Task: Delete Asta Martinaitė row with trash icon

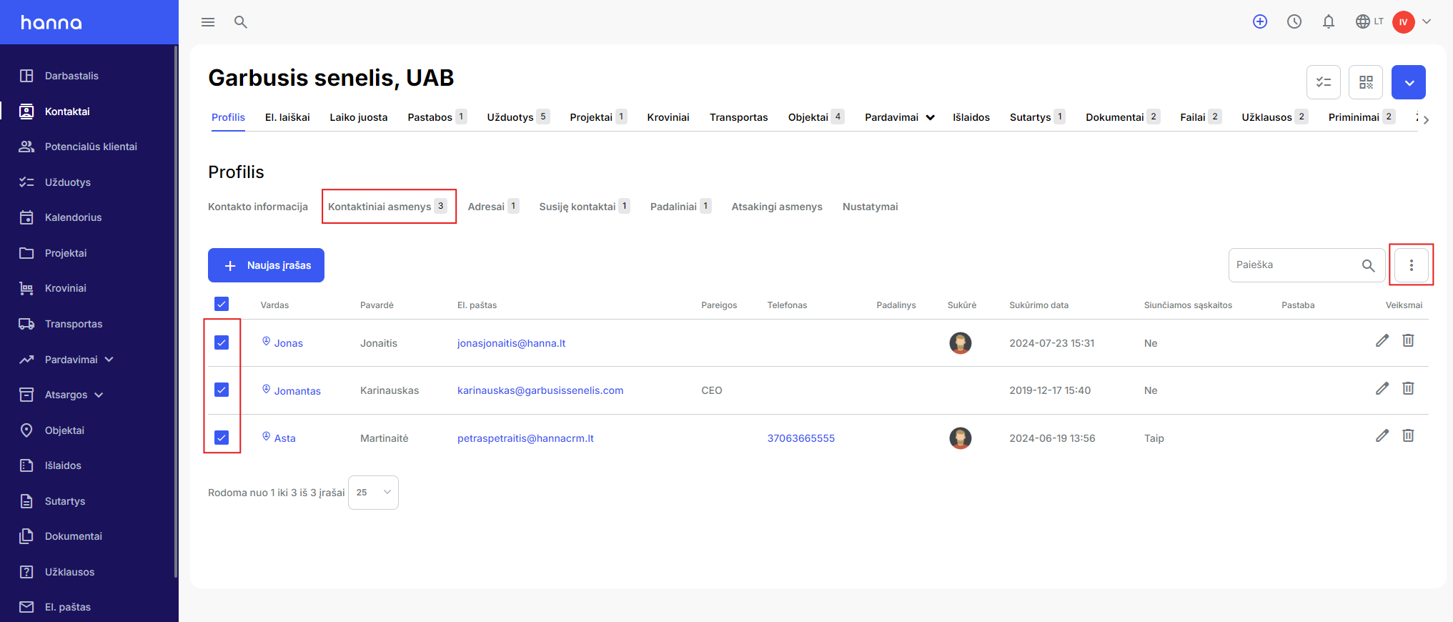Action: click(1408, 435)
